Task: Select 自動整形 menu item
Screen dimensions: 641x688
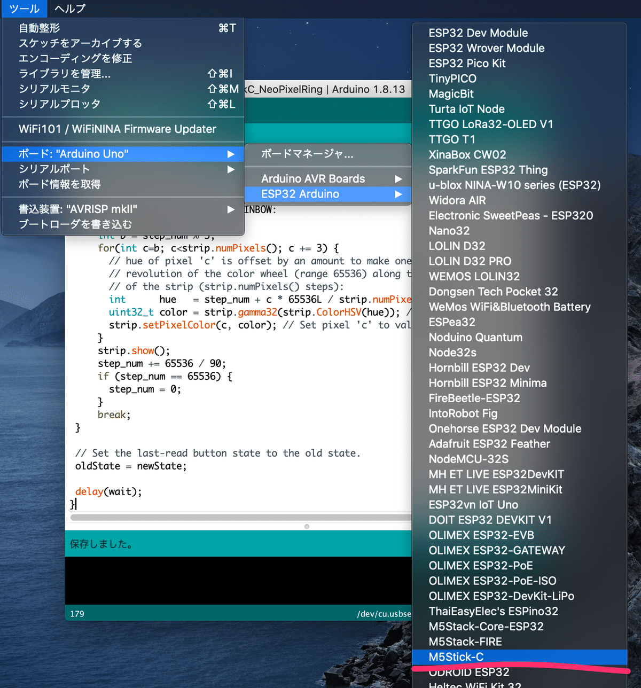Action: tap(123, 28)
